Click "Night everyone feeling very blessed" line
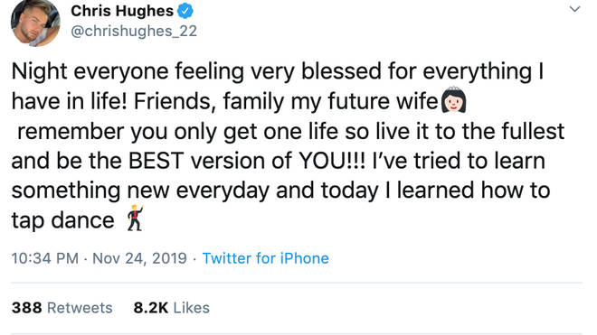 (x=196, y=71)
